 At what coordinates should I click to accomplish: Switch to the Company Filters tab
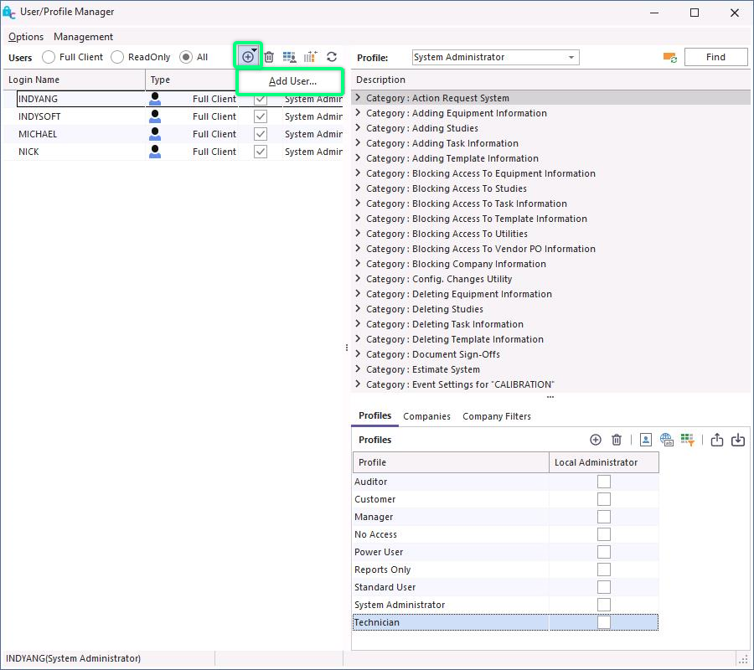(496, 416)
